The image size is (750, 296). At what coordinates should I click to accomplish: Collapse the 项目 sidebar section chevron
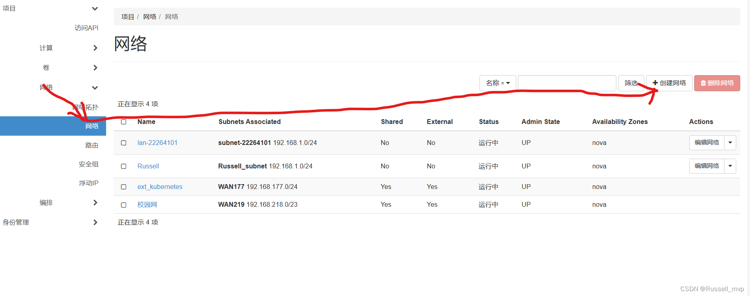[x=95, y=8]
